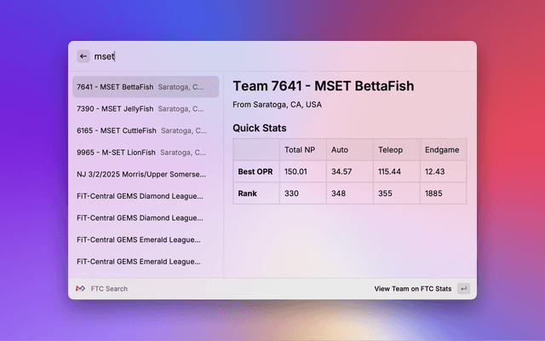Open the first FiT-Central GEMS Emerald League result
The height and width of the screenshot is (341, 545).
tap(144, 240)
